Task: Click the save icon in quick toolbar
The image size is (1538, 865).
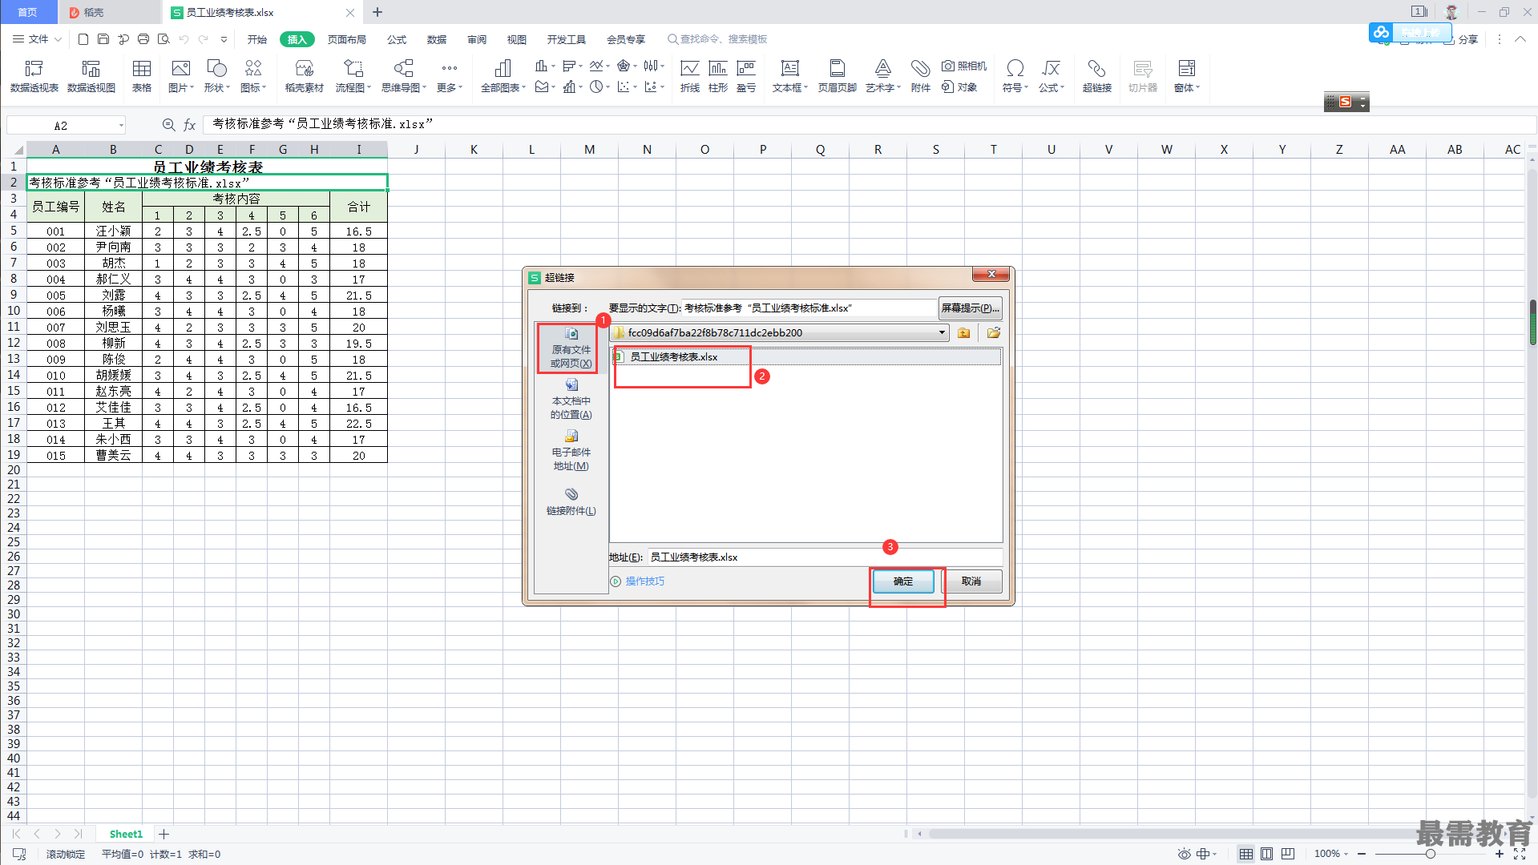Action: [103, 39]
